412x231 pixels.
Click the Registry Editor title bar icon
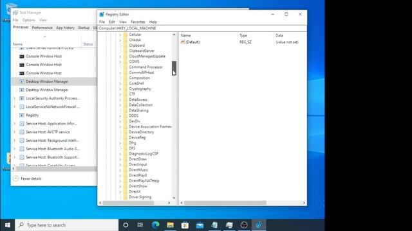pyautogui.click(x=102, y=14)
